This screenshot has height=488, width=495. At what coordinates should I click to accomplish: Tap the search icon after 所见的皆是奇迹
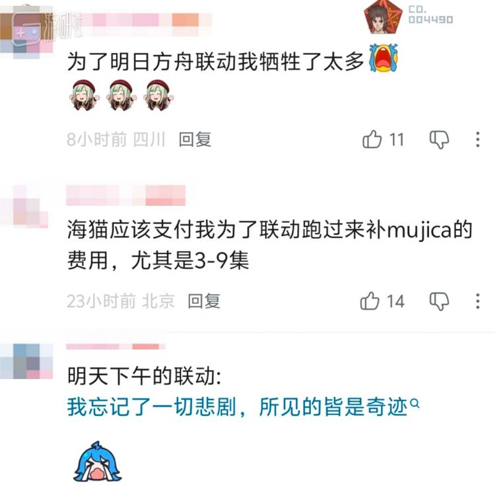pos(415,403)
